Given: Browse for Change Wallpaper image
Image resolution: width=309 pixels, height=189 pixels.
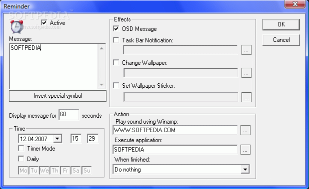Looking at the screenshot, I should [246, 73].
